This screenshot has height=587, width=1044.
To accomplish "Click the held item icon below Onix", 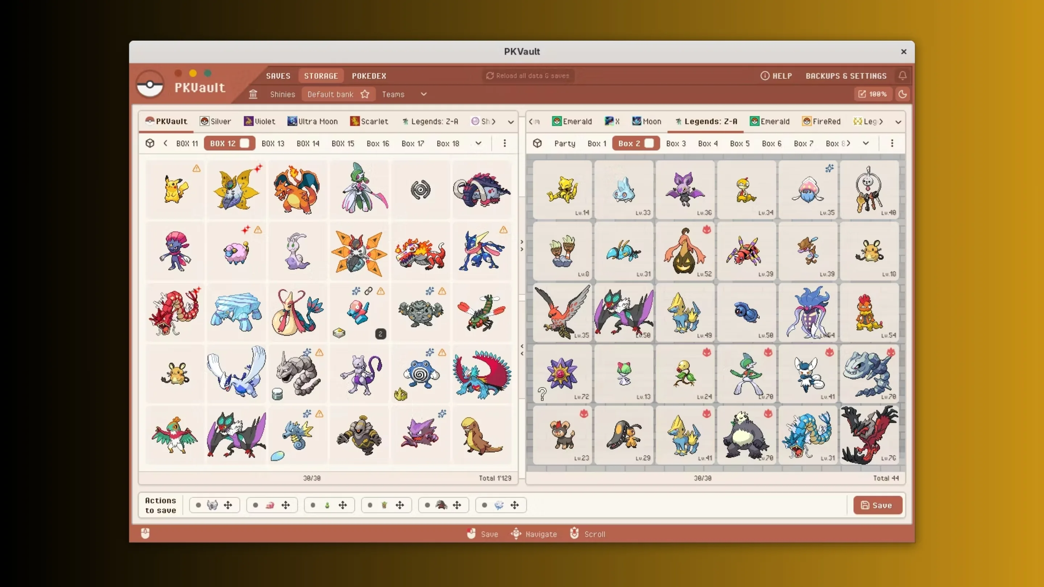I will [277, 394].
